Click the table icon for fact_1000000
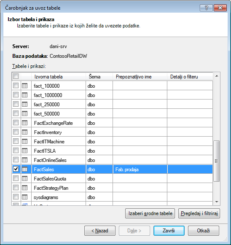The image size is (231, 245). pyautogui.click(x=25, y=95)
